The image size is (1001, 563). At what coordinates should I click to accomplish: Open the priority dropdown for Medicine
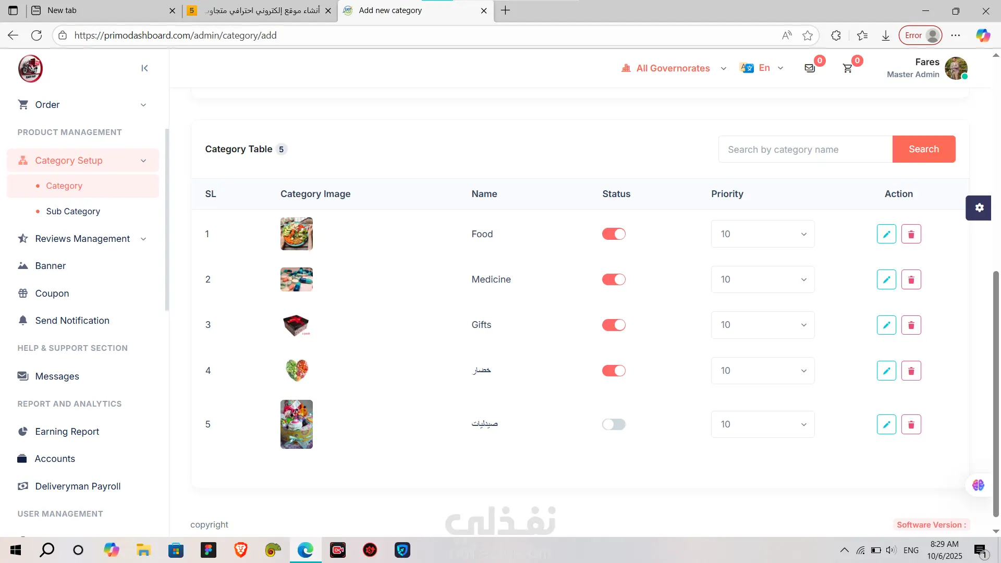tap(762, 279)
